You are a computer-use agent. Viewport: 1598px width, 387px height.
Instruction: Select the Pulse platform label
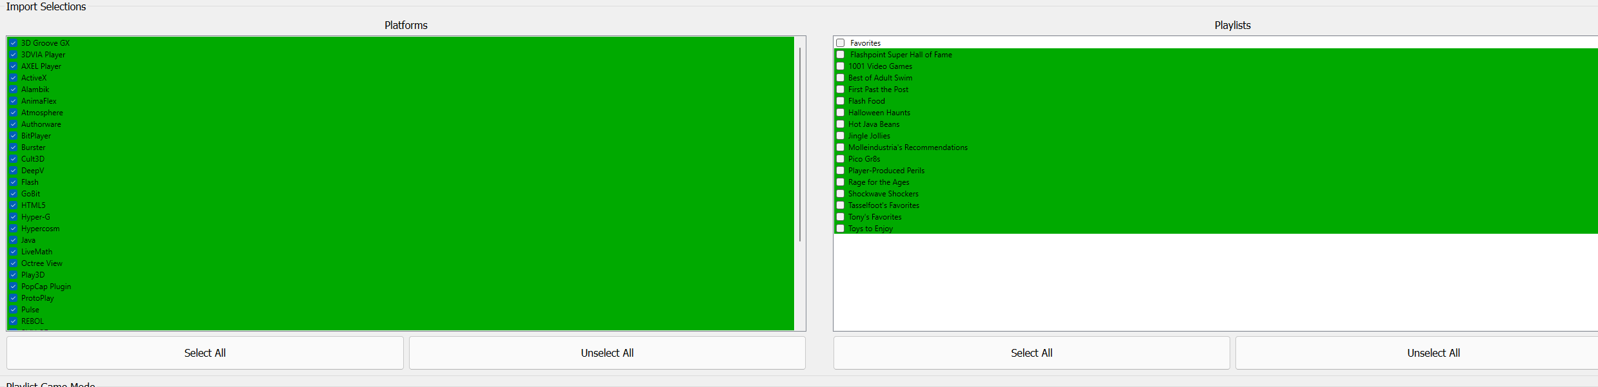click(x=30, y=310)
